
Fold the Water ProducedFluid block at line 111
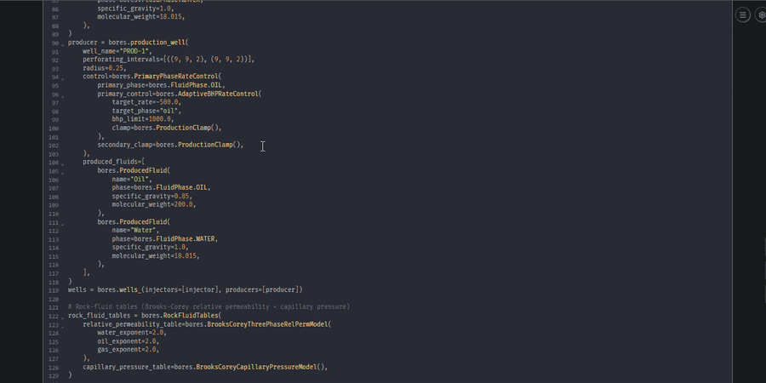62,223
